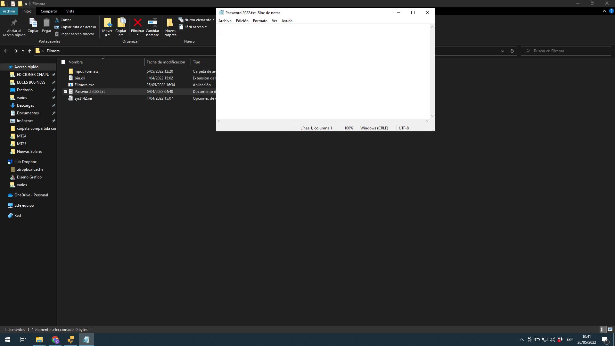Image resolution: width=615 pixels, height=346 pixels.
Task: Switch to the Vista ribbon tab
Action: [x=70, y=11]
